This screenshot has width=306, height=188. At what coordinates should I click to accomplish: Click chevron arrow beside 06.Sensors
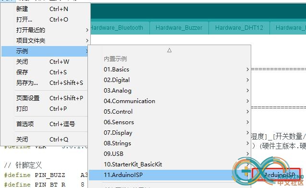[x=248, y=122]
